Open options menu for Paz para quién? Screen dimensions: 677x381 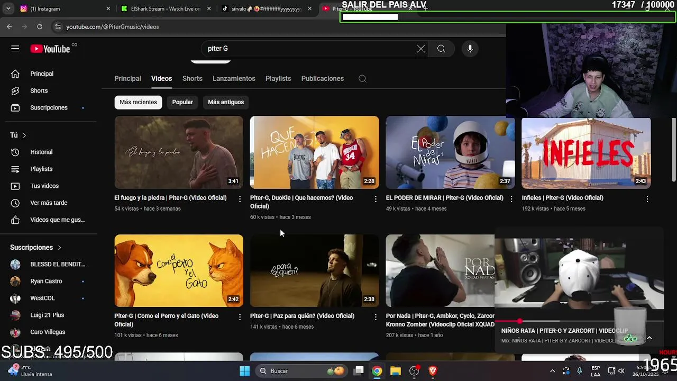376,317
